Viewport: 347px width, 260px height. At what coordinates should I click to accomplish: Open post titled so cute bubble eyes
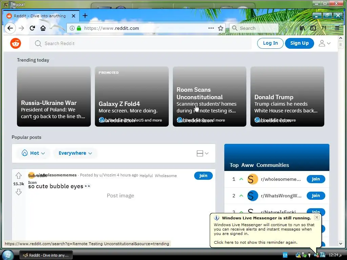[x=59, y=187]
